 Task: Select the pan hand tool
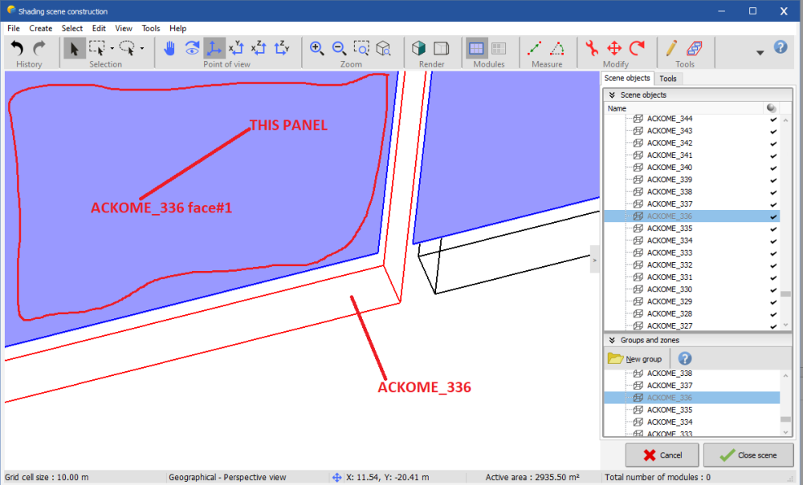point(169,48)
